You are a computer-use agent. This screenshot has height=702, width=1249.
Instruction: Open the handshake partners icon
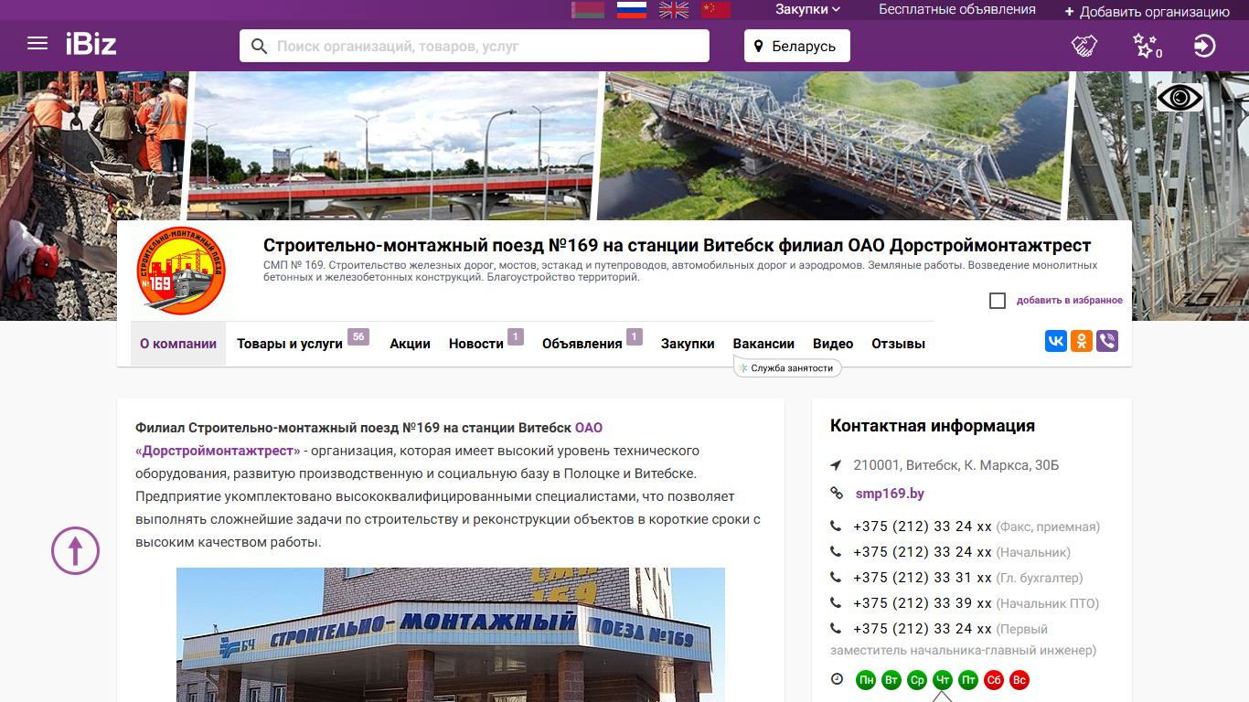(x=1084, y=46)
